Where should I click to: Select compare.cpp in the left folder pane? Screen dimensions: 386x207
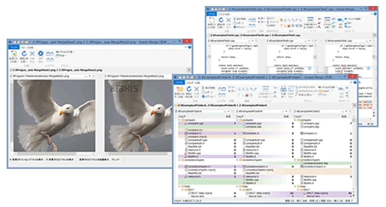point(193,124)
